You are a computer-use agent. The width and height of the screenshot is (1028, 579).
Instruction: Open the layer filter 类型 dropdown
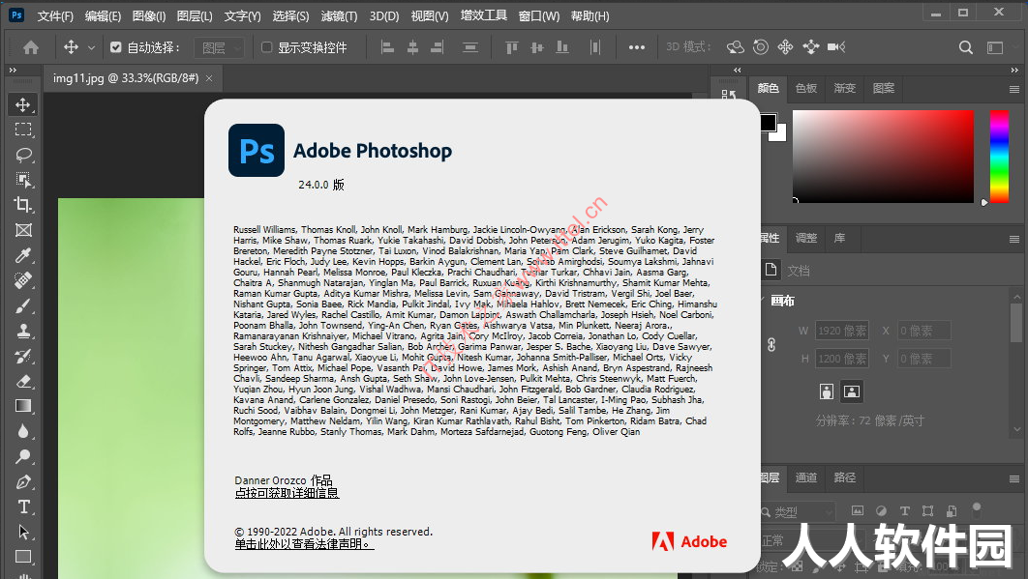pos(798,511)
